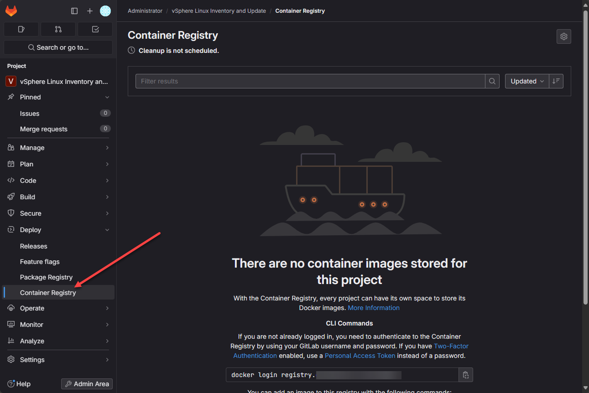
Task: Open assigned issues shortcut icon
Action: pyautogui.click(x=21, y=29)
